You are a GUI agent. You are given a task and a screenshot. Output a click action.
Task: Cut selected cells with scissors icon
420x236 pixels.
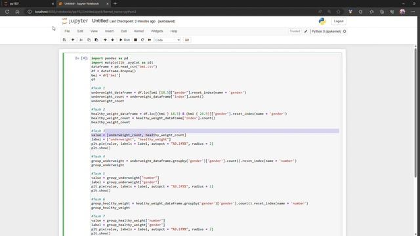(81, 40)
